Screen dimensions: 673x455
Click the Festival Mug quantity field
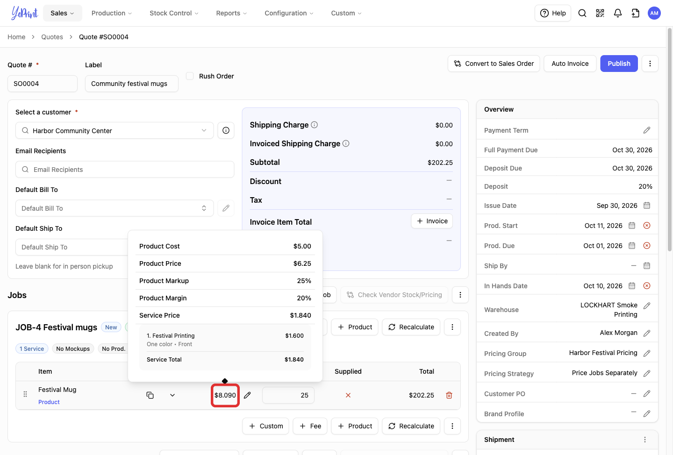click(x=288, y=395)
